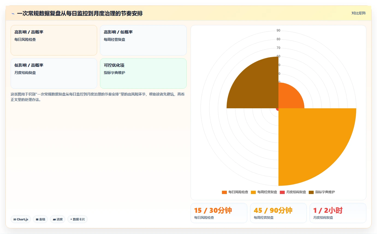Image resolution: width=377 pixels, height=234 pixels.
Task: Click the 15 / 30分钟 stat card
Action: [219, 213]
